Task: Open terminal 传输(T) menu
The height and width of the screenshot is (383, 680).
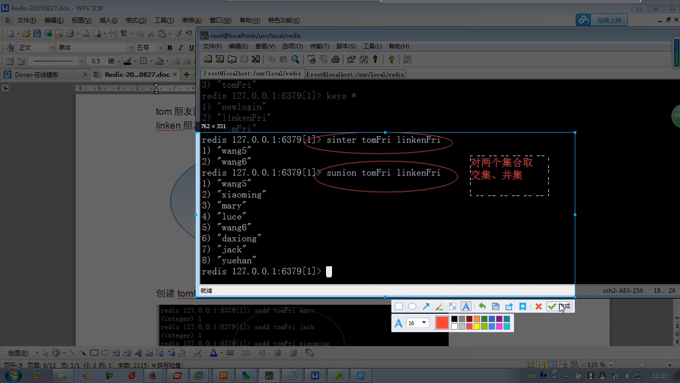Action: [x=320, y=46]
